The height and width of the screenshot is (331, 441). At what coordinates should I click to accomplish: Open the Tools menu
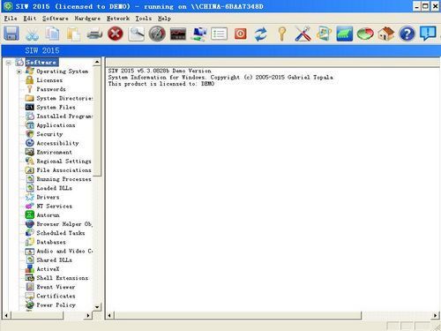coord(144,19)
